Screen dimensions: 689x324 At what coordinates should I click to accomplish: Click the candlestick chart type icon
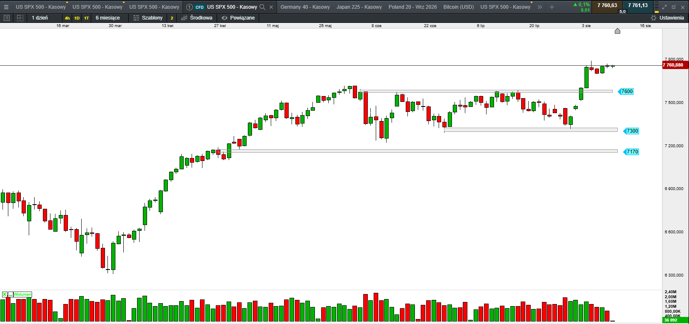point(184,18)
